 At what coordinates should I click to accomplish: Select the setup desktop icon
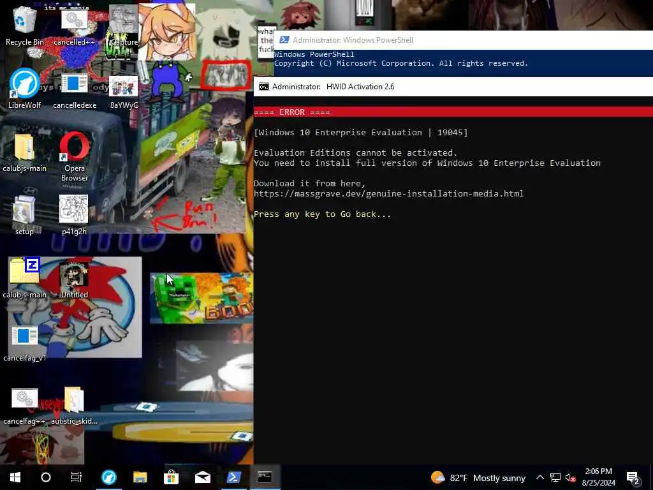[24, 216]
